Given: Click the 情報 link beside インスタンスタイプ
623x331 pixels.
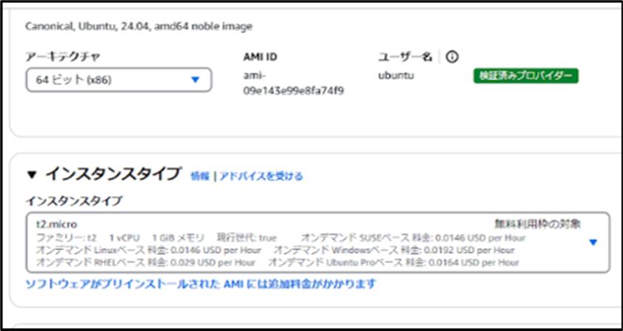Looking at the screenshot, I should (199, 176).
